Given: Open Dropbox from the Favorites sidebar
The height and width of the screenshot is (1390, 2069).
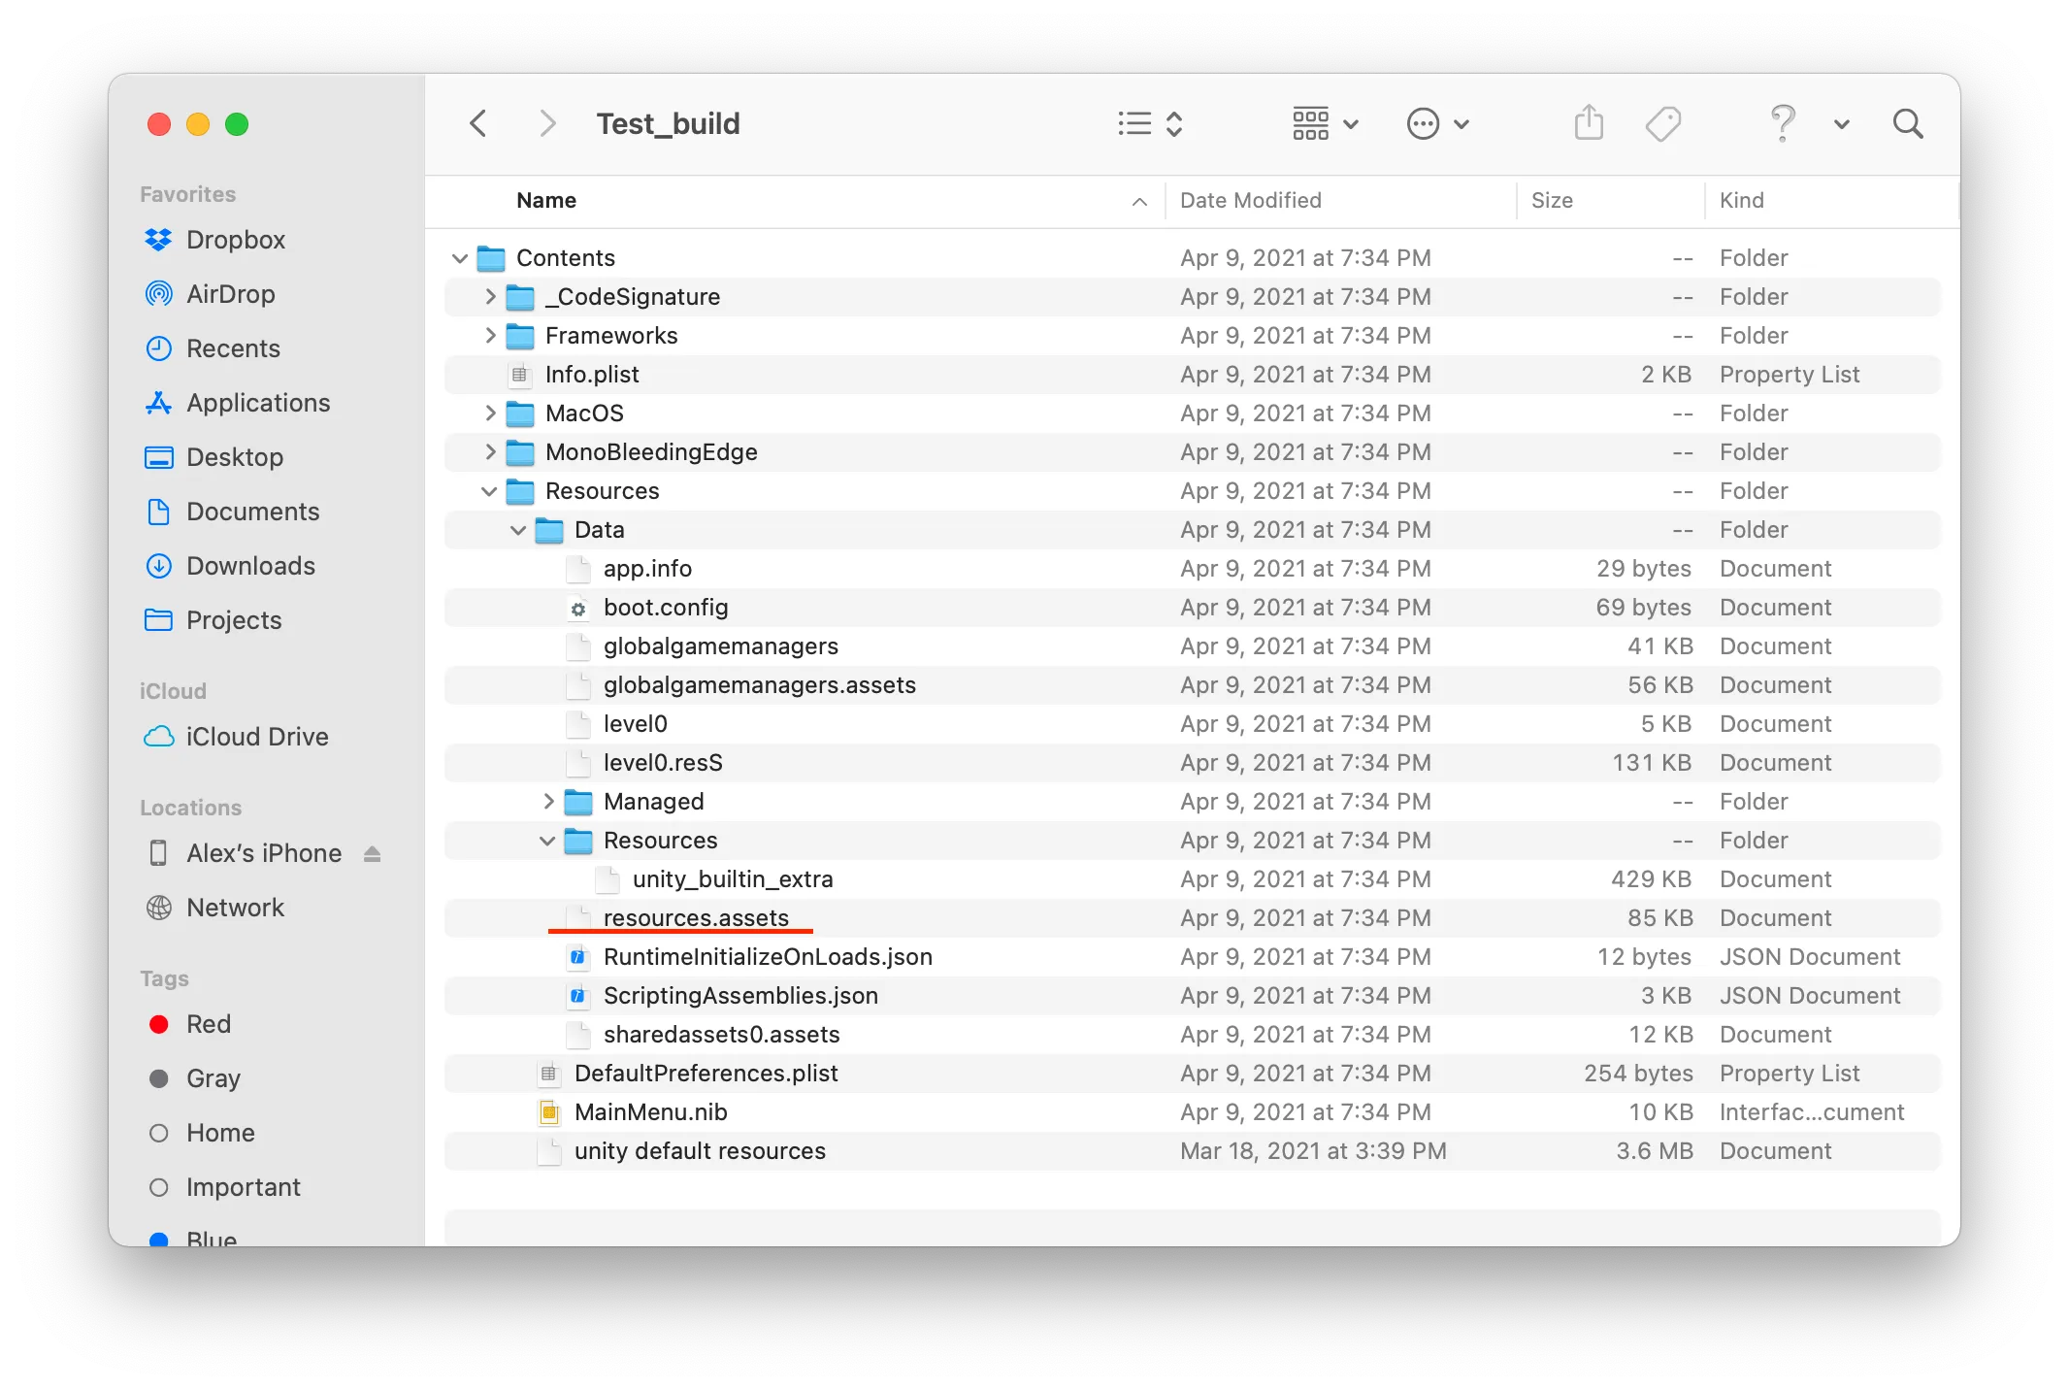Looking at the screenshot, I should [x=236, y=239].
